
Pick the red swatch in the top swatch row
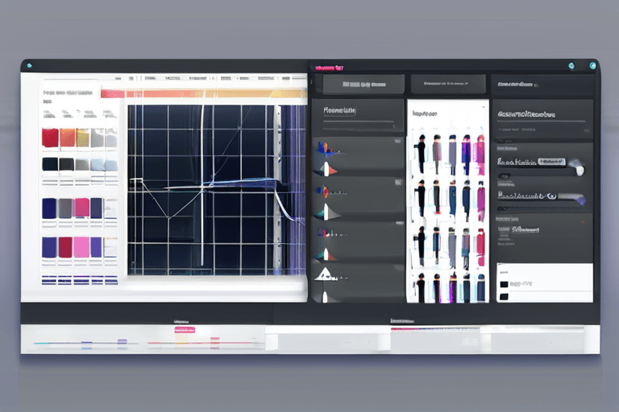pyautogui.click(x=50, y=138)
